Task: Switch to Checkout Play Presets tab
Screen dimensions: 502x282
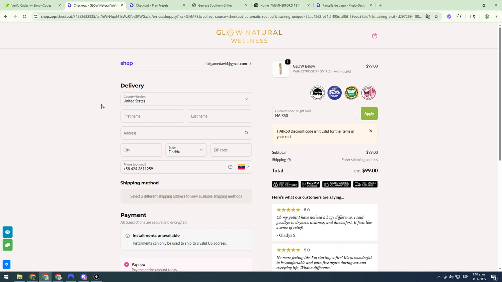Action: (x=157, y=5)
